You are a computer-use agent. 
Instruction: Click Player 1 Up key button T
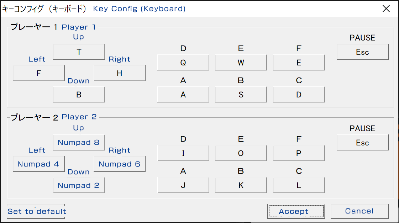click(79, 52)
